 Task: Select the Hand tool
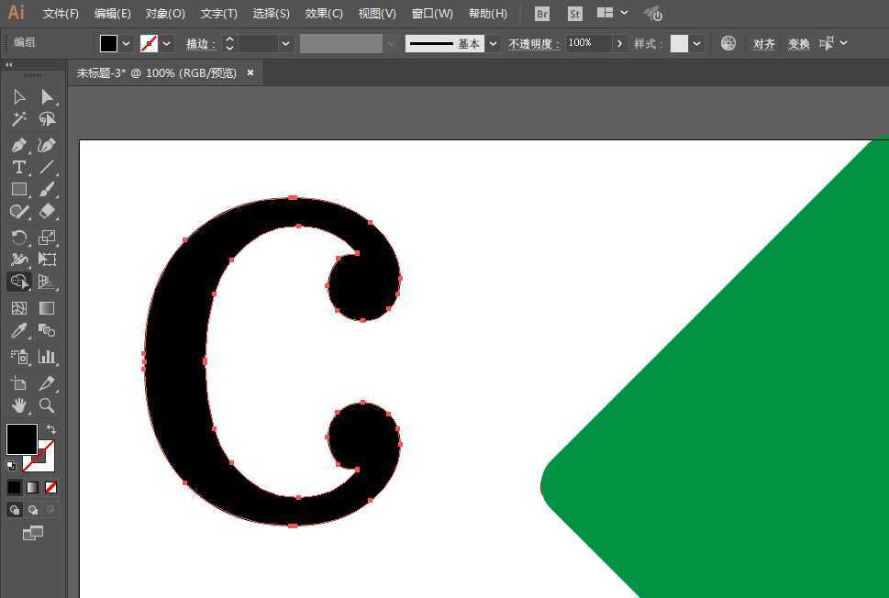20,405
